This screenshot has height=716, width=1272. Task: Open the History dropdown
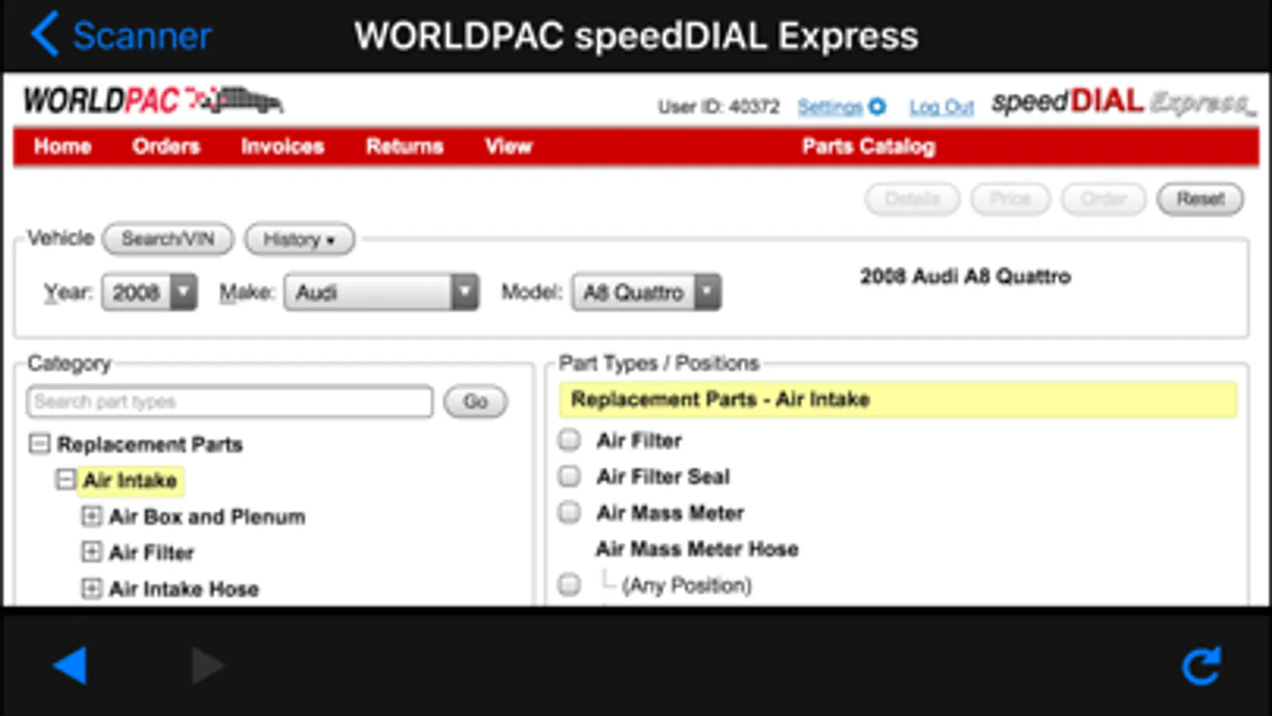[x=299, y=239]
